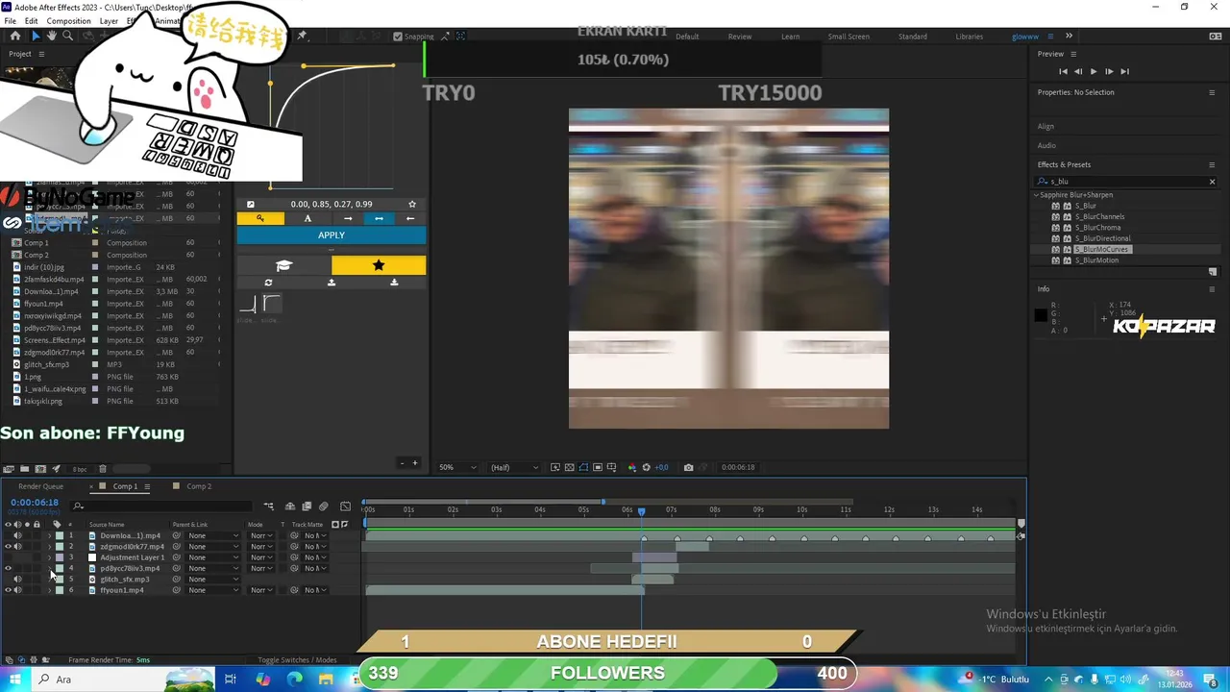Click Flow preset upload icon
This screenshot has width=1230, height=692.
tap(332, 283)
